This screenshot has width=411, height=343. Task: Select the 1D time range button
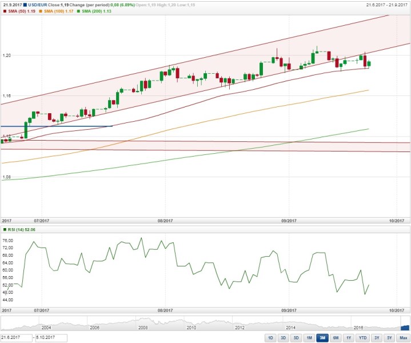tap(270, 338)
